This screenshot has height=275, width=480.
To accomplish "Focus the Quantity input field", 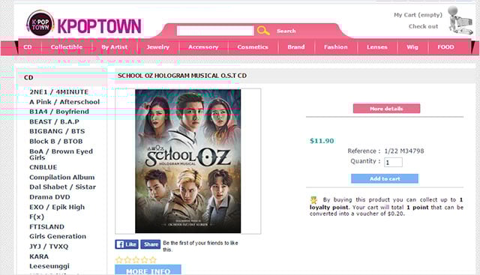I will coord(393,162).
